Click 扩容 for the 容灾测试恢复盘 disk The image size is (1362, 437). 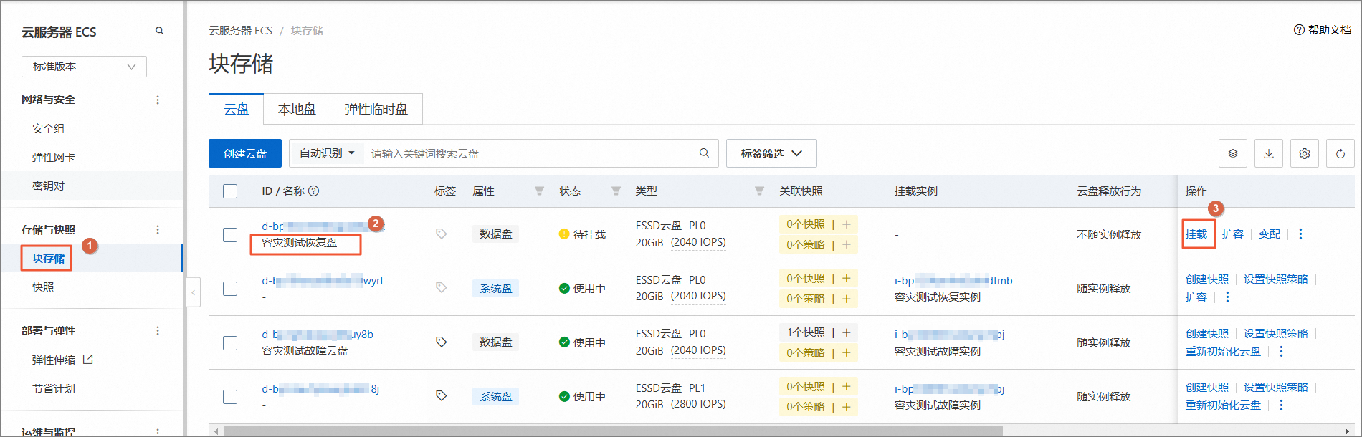pos(1233,234)
